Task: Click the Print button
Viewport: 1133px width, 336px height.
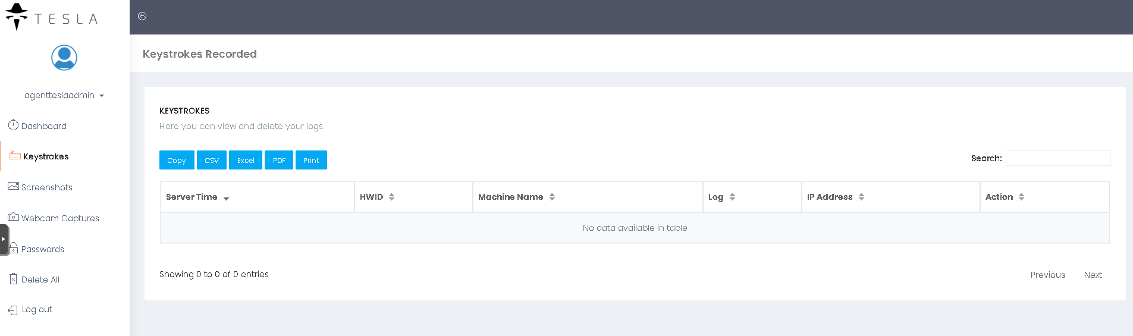Action: pos(311,161)
